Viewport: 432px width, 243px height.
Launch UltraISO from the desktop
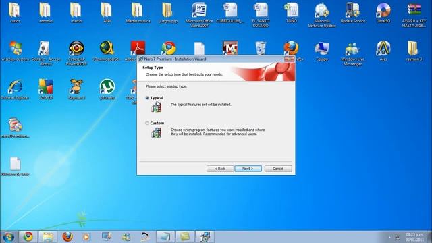[383, 12]
